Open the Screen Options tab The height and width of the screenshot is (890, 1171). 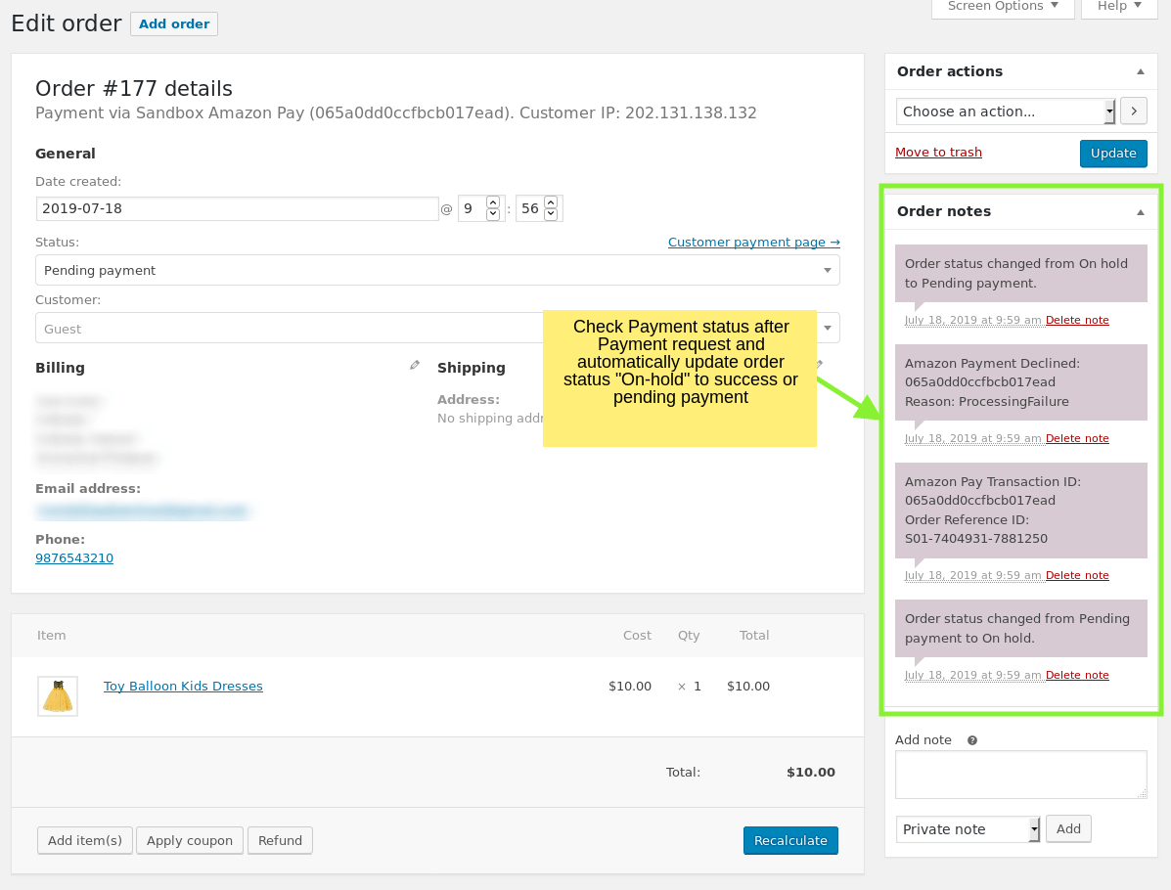point(1003,7)
